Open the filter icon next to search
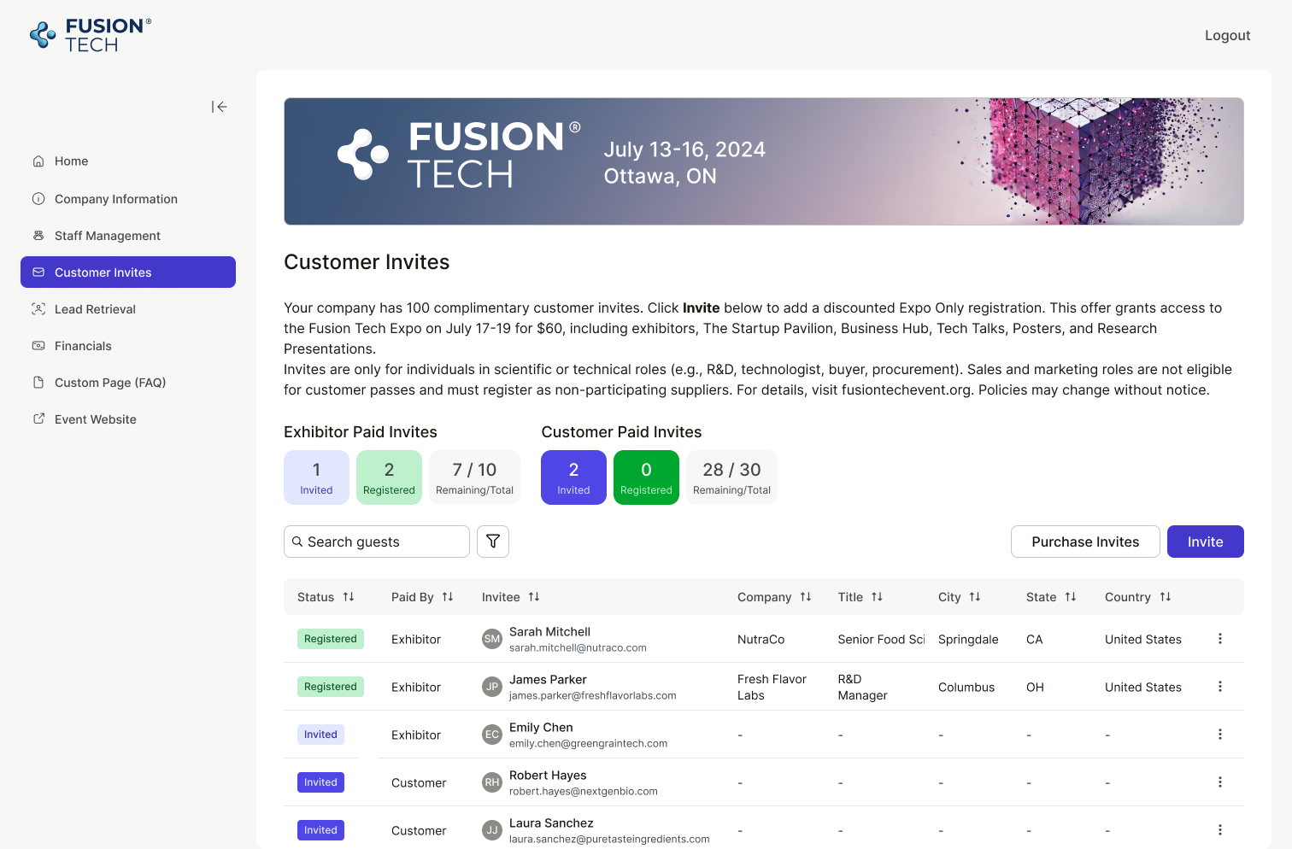Viewport: 1292px width, 849px height. (x=493, y=542)
